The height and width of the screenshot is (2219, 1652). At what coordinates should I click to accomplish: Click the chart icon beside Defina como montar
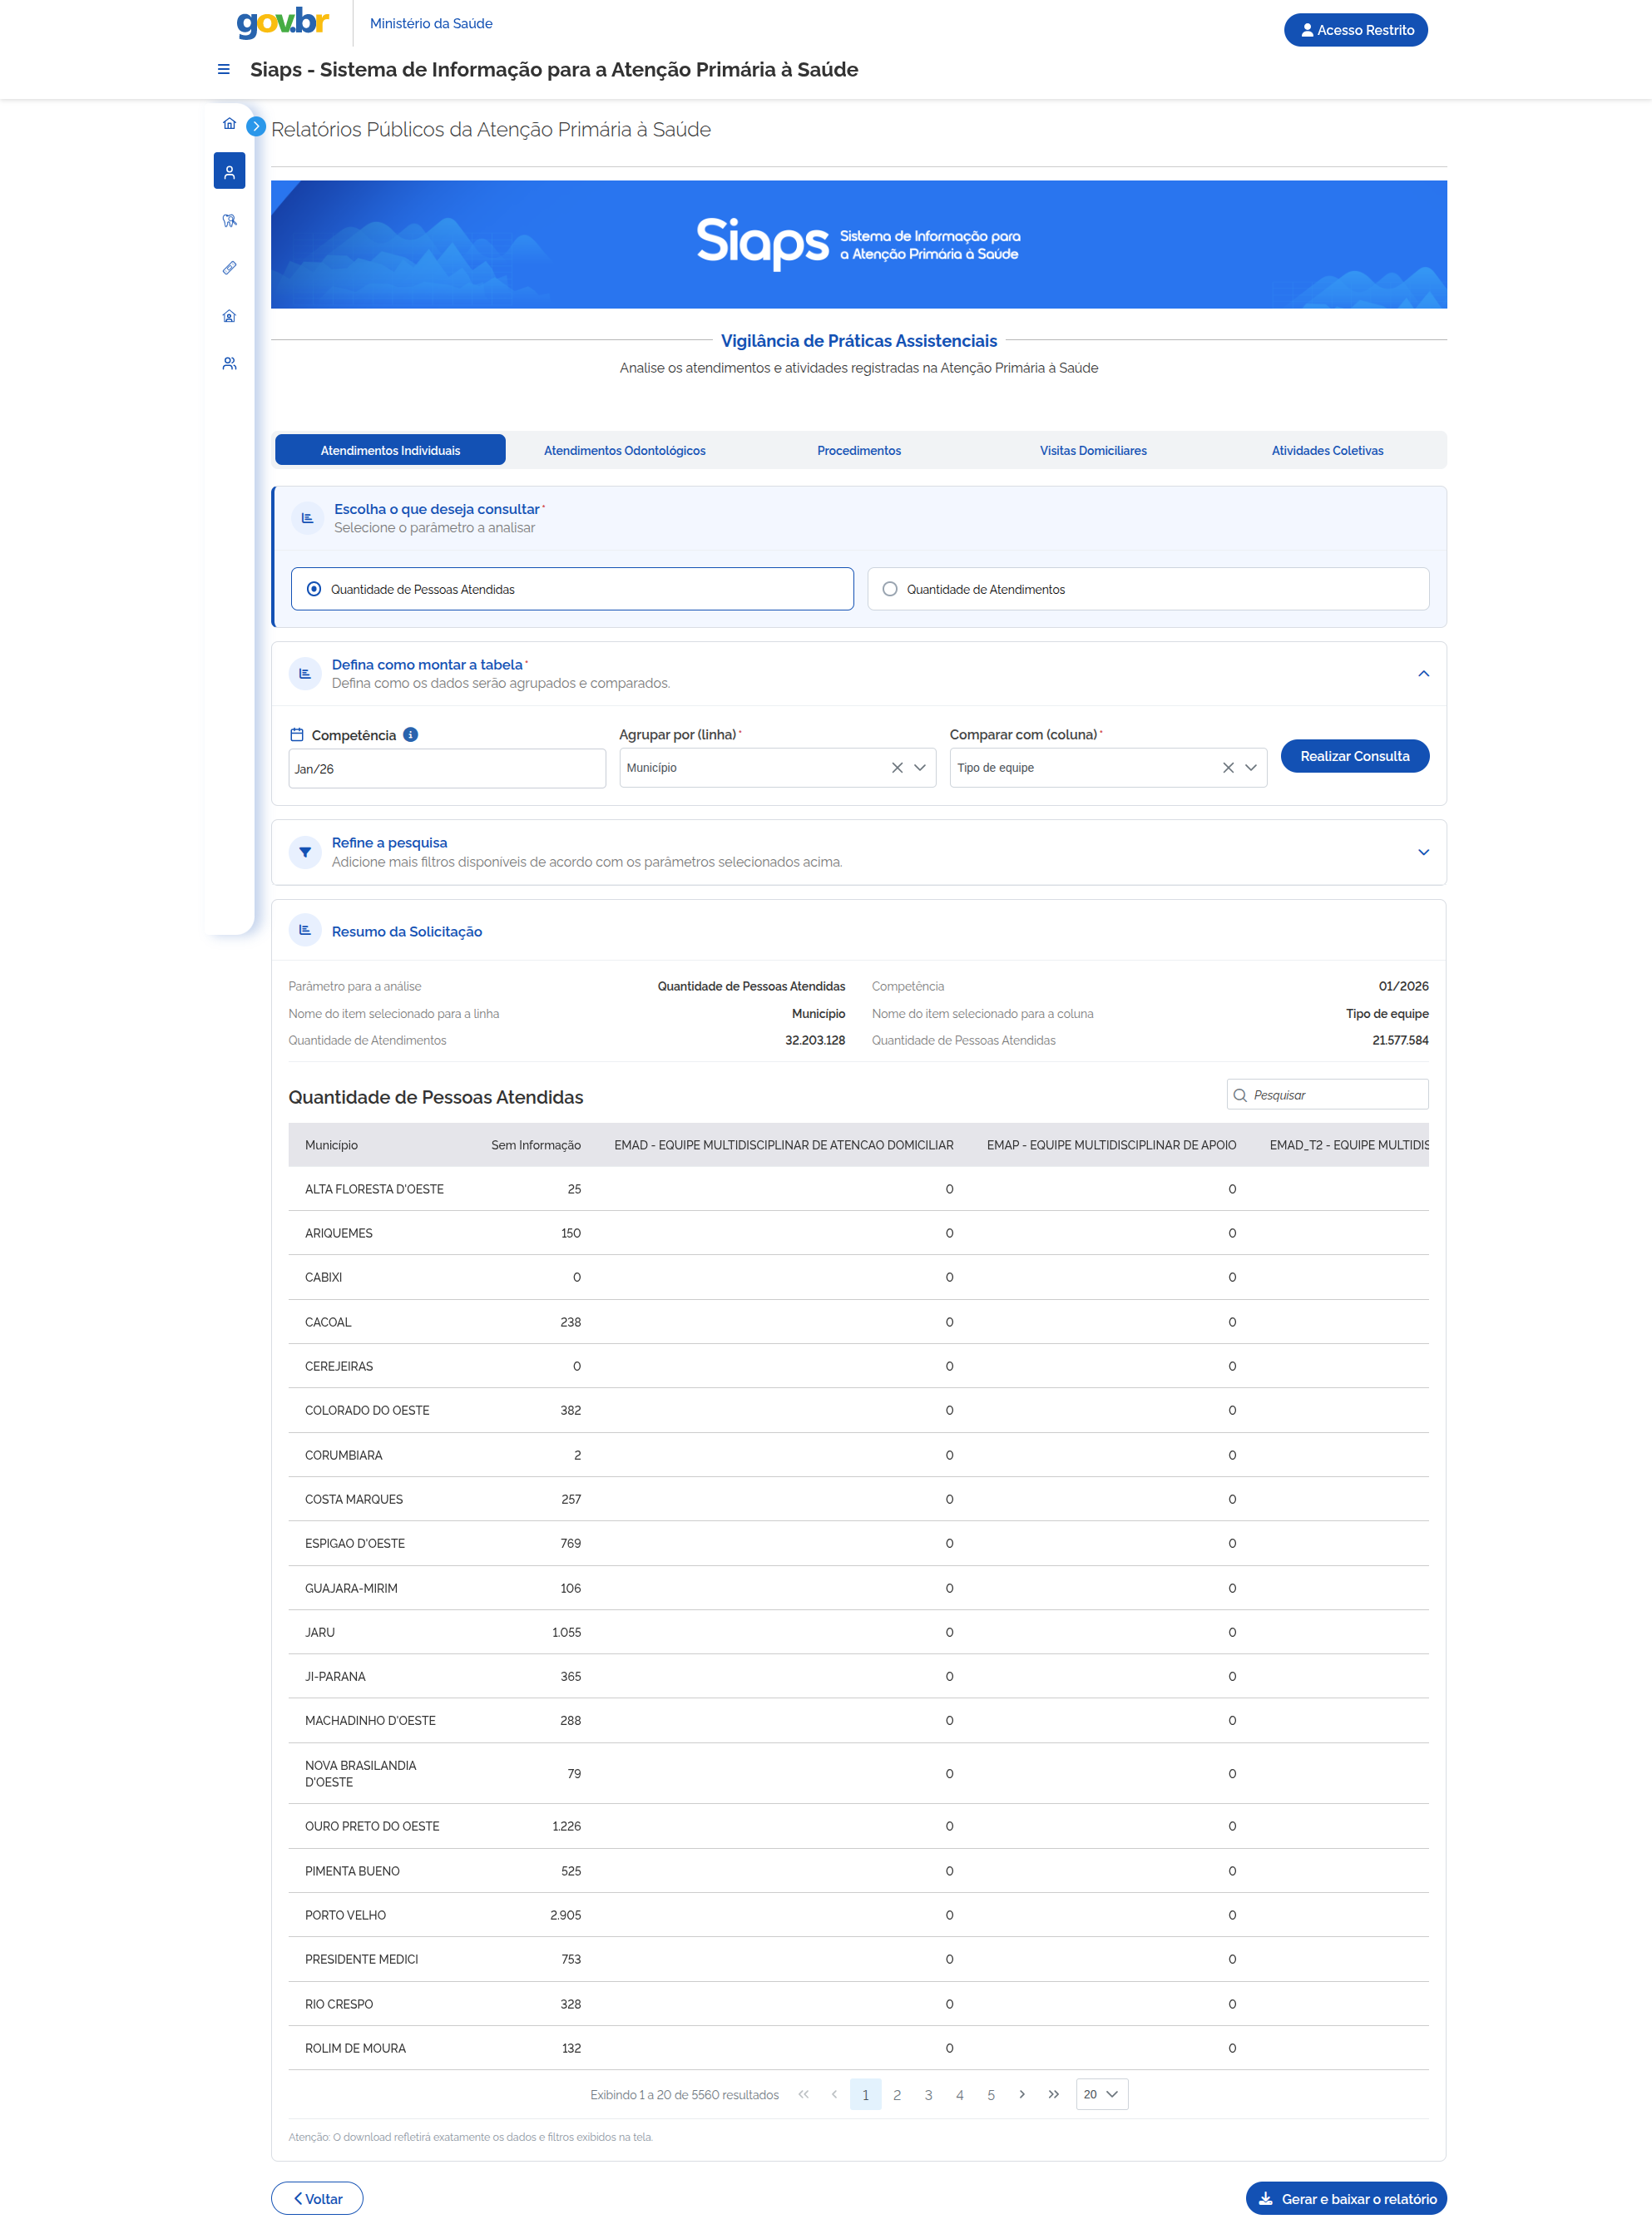point(305,674)
